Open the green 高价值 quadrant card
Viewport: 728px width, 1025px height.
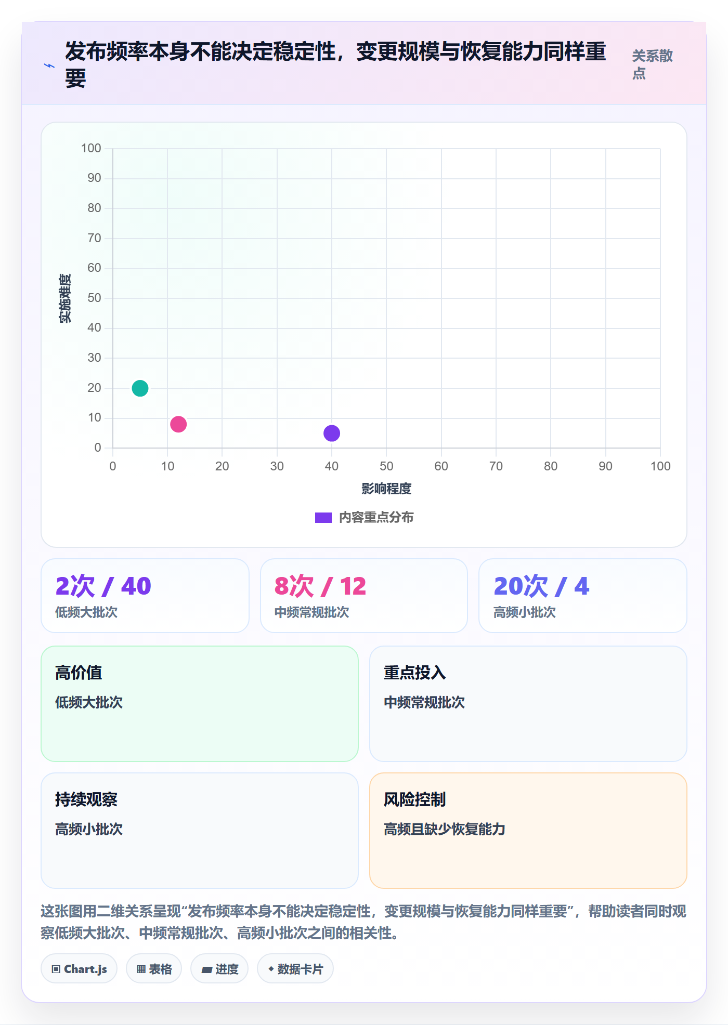click(200, 704)
